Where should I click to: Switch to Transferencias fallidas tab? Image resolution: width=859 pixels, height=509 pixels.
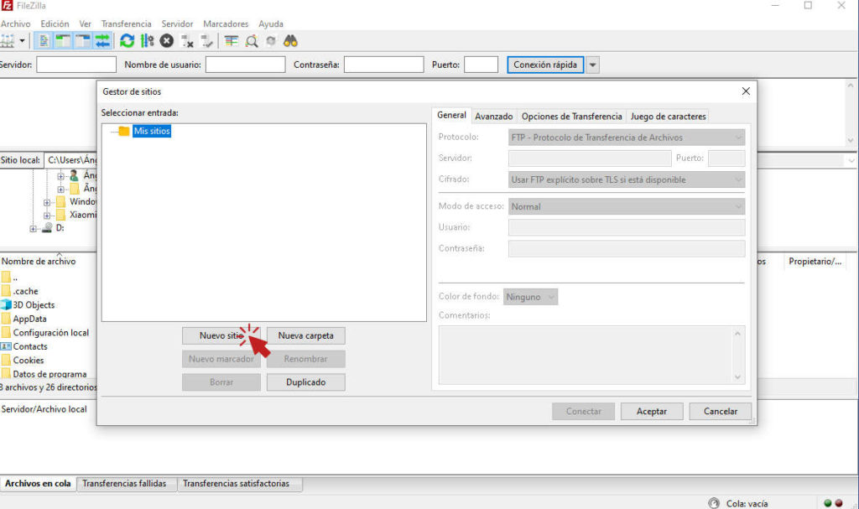click(x=125, y=484)
